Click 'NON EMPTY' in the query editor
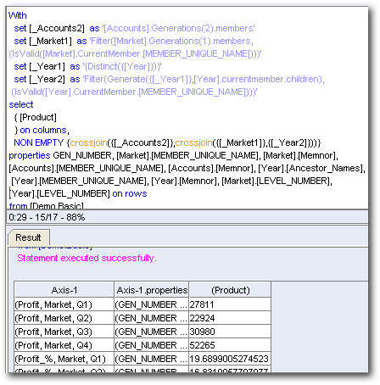 pyautogui.click(x=39, y=142)
